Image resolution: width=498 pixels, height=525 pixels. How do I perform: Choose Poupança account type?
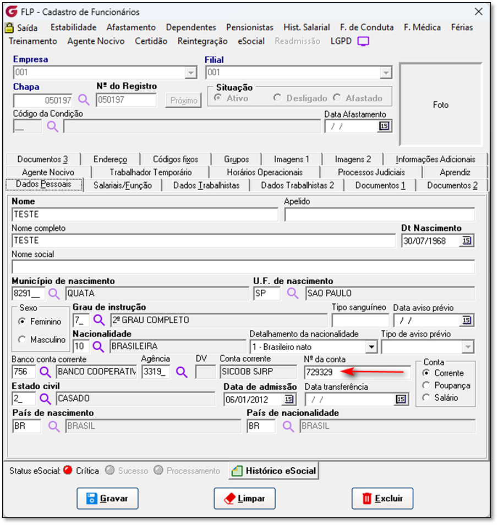click(x=426, y=385)
